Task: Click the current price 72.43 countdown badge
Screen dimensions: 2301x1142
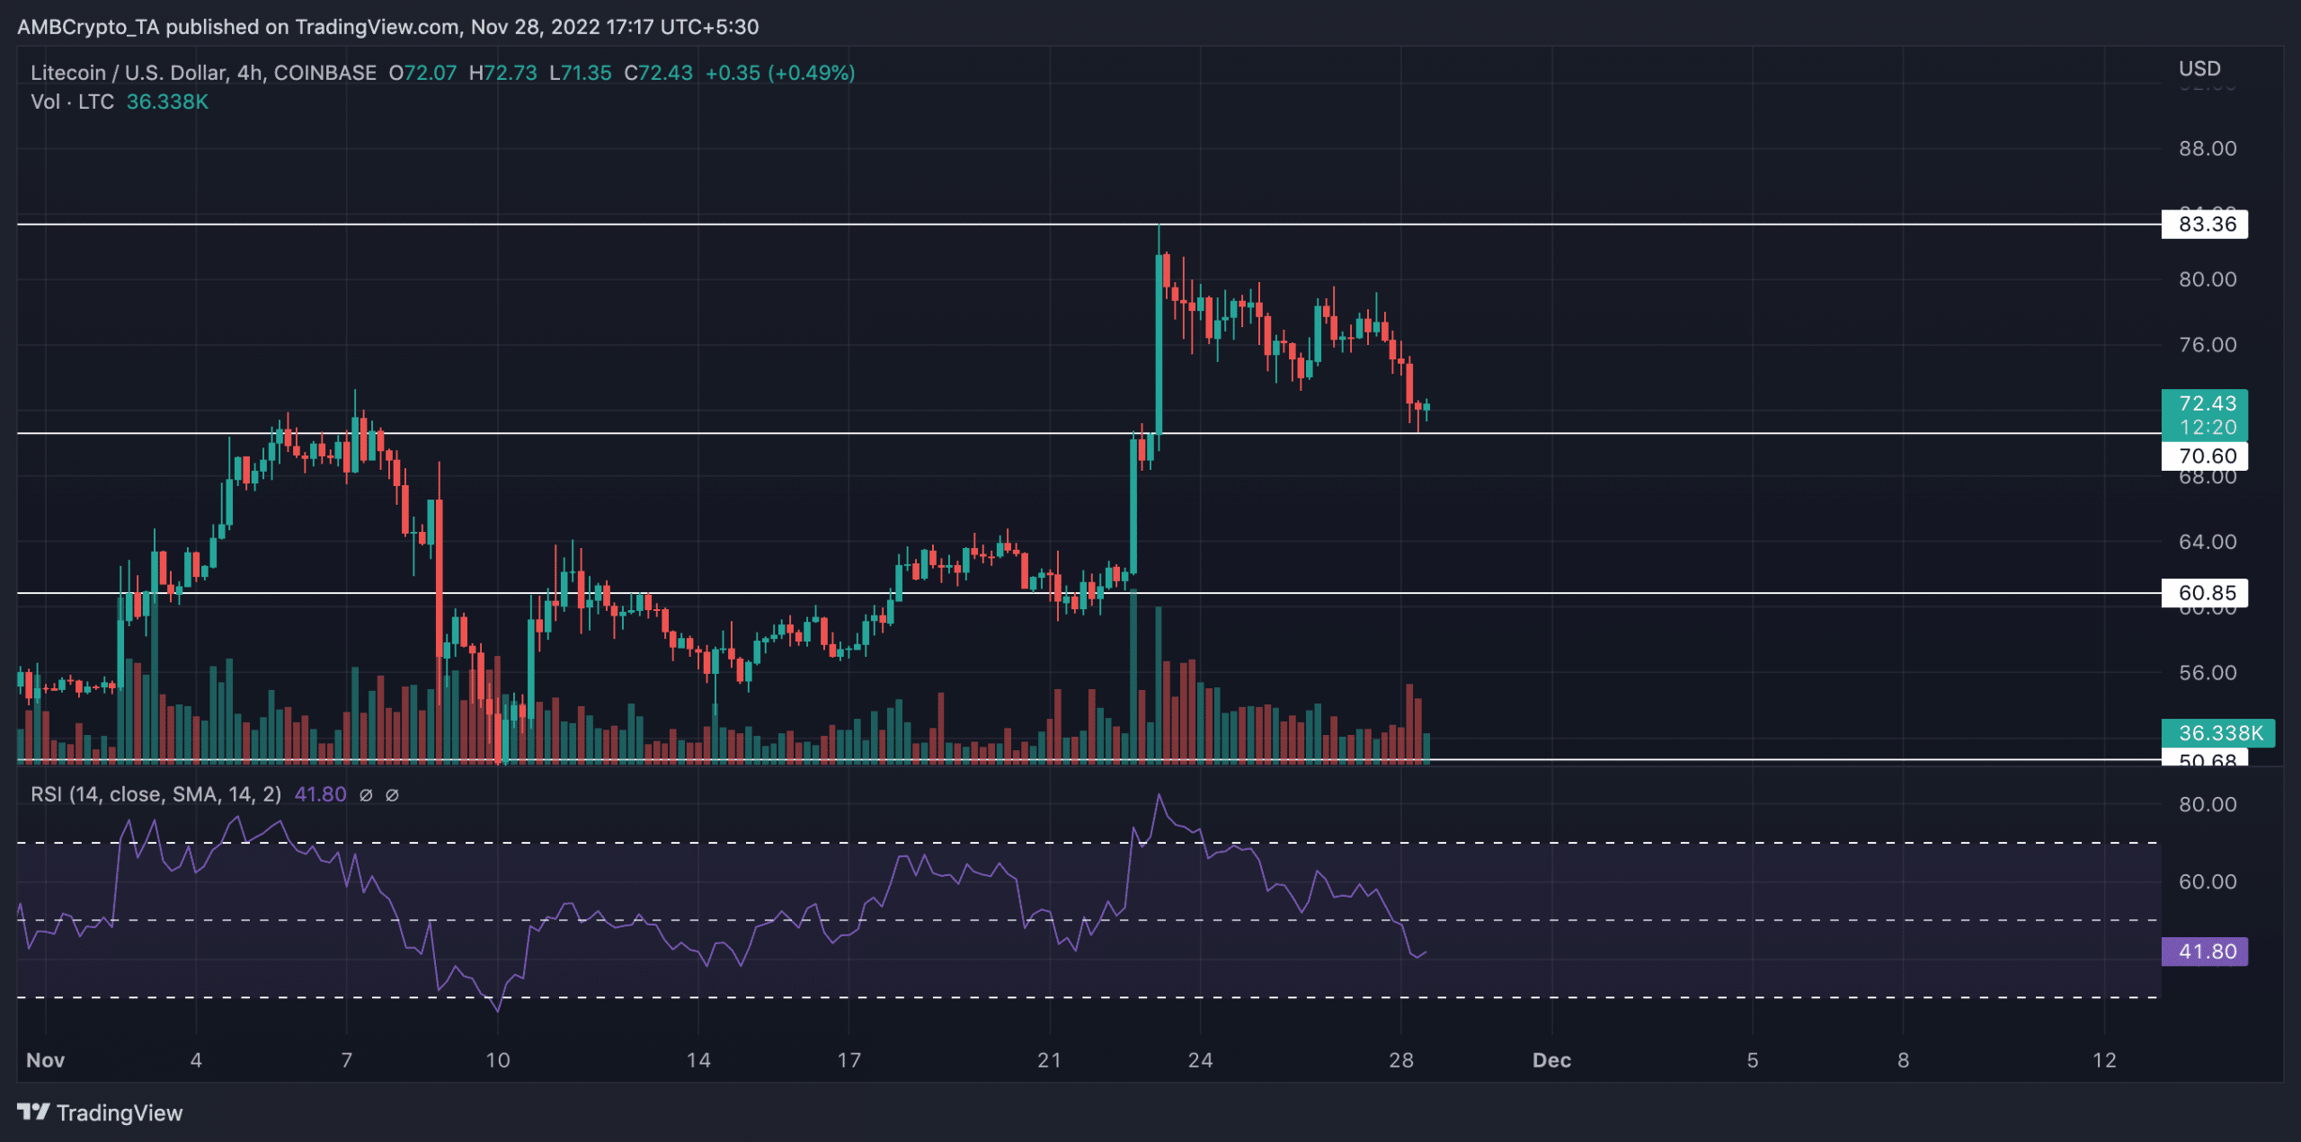Action: [x=2204, y=415]
